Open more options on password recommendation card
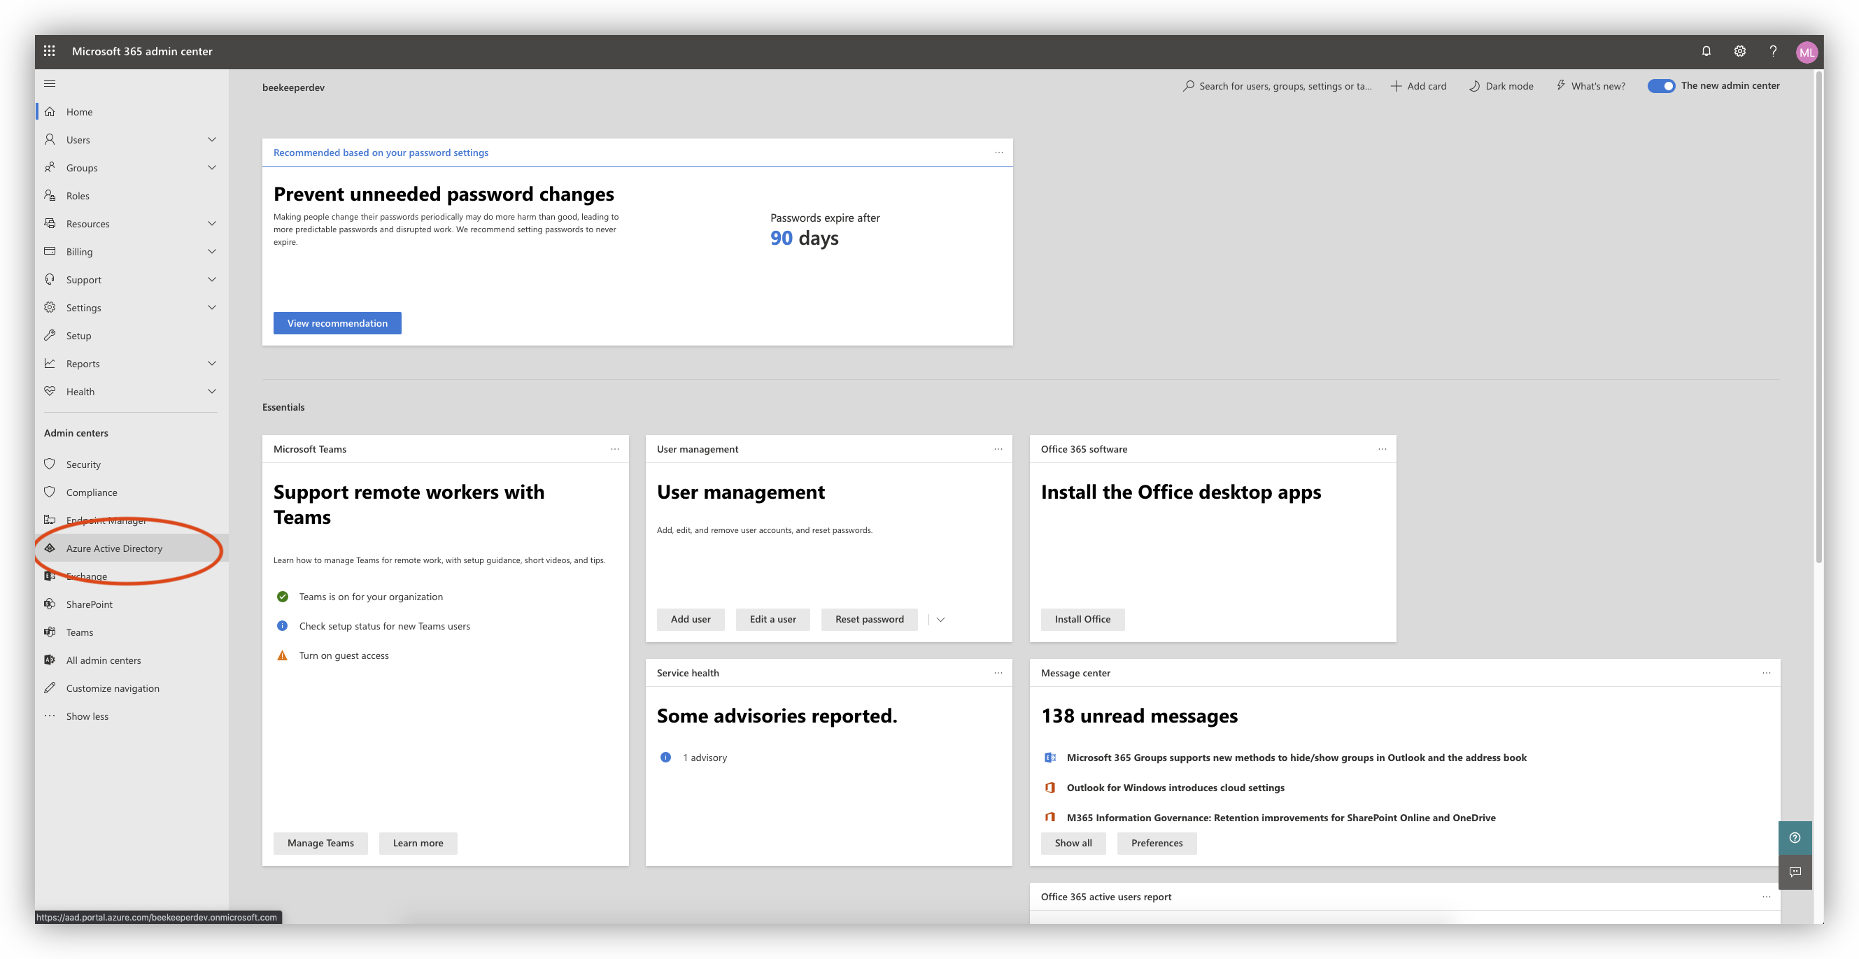 pos(999,152)
